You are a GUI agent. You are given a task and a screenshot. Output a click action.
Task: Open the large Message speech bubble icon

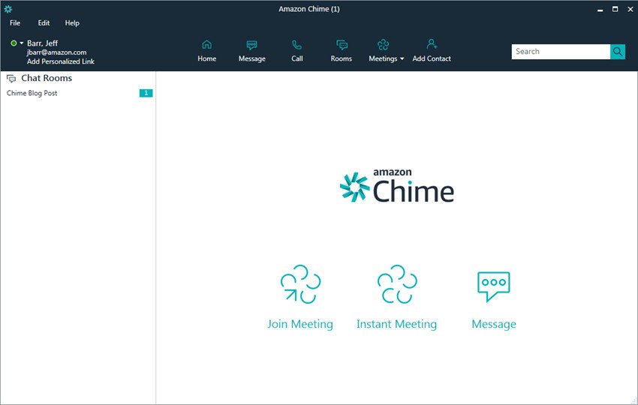pos(494,286)
